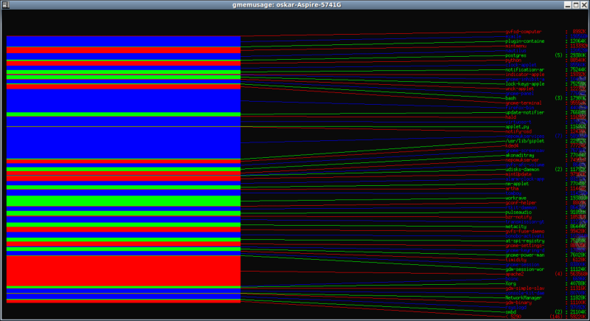Select the akonaditray process label
Screen dimensions: 590x321
click(x=520, y=156)
